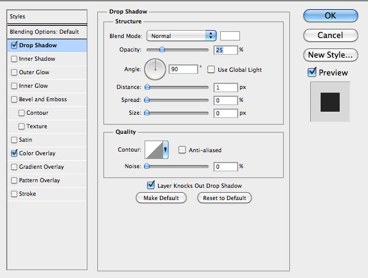Screen dimensions: 368x278
Task: Click the Noise slider handle
Action: click(146, 166)
